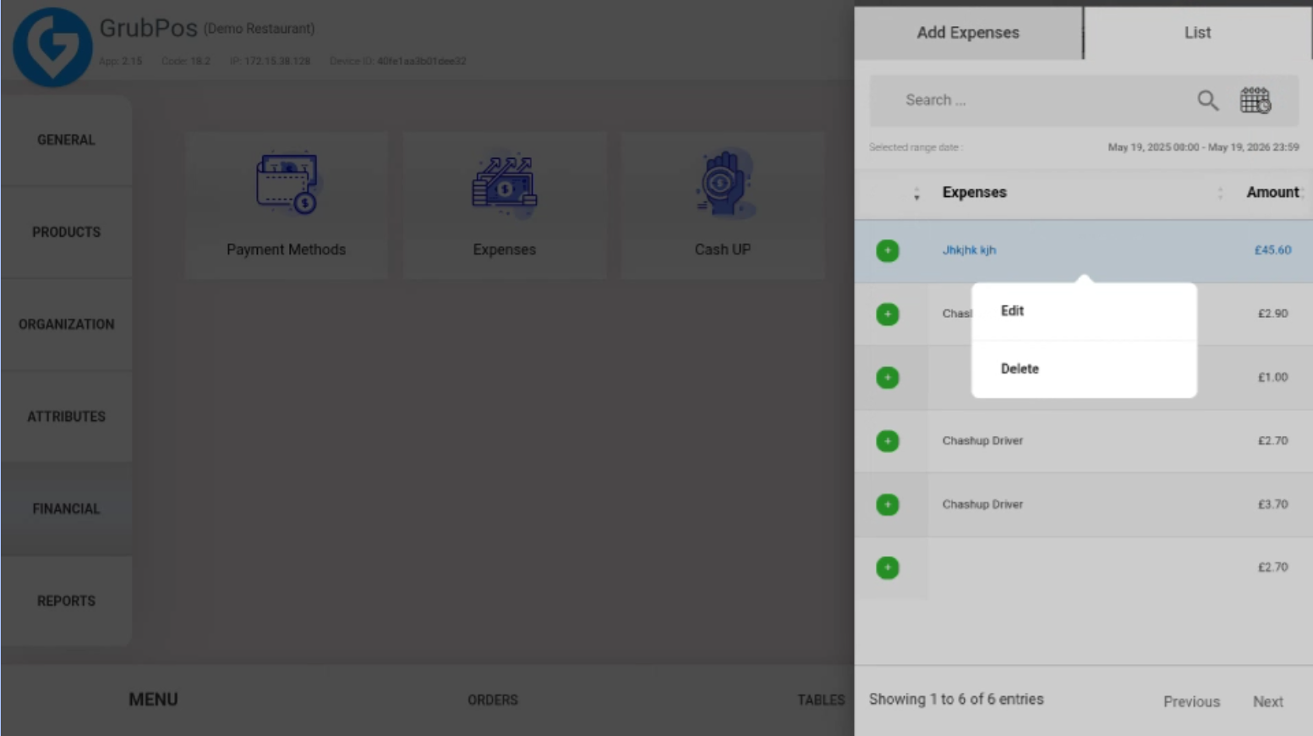Open the GENERAL sidebar section
The image size is (1313, 736).
click(66, 140)
